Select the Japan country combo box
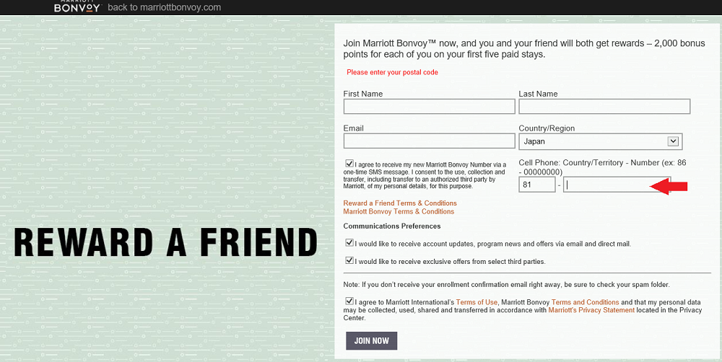Image resolution: width=722 pixels, height=362 pixels. [x=601, y=141]
